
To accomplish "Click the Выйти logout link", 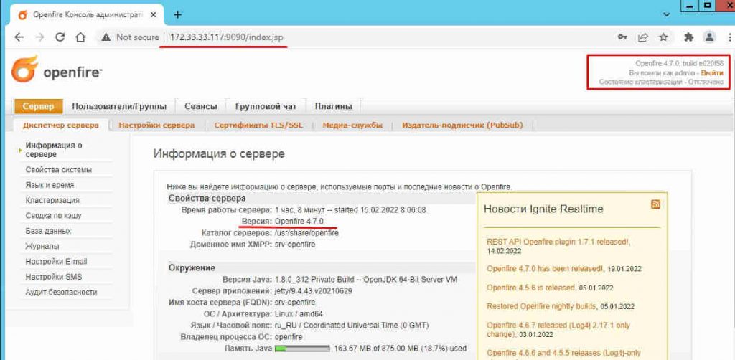I will point(712,73).
